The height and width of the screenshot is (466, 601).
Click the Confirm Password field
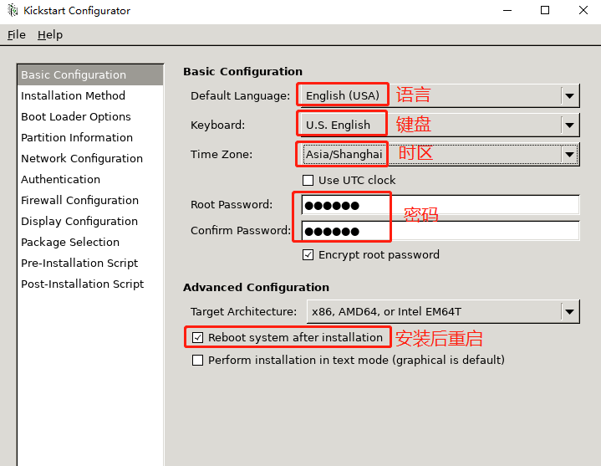pyautogui.click(x=441, y=231)
